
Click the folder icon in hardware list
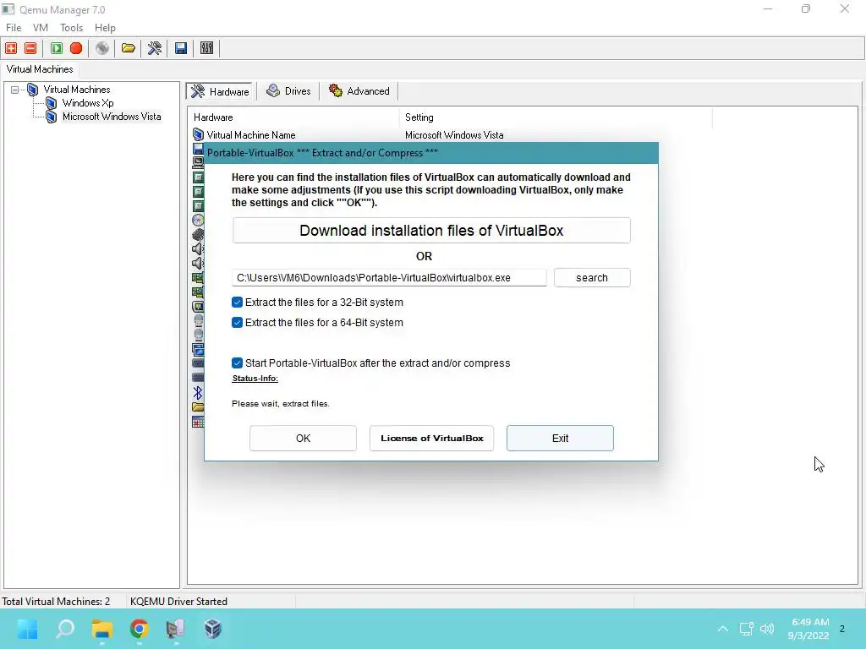[198, 407]
